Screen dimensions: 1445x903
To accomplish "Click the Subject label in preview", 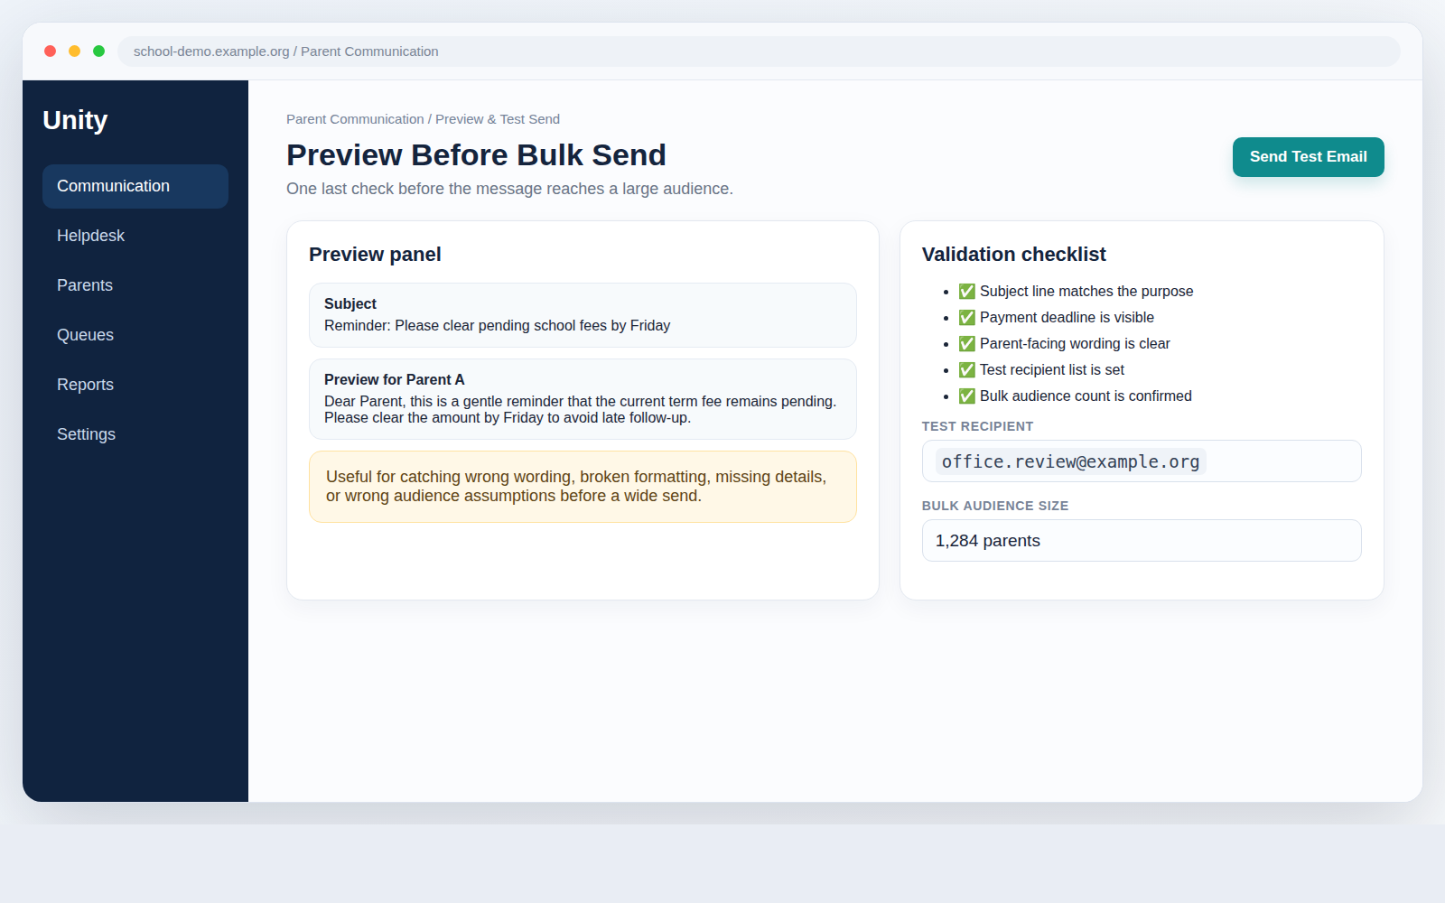I will 350,304.
